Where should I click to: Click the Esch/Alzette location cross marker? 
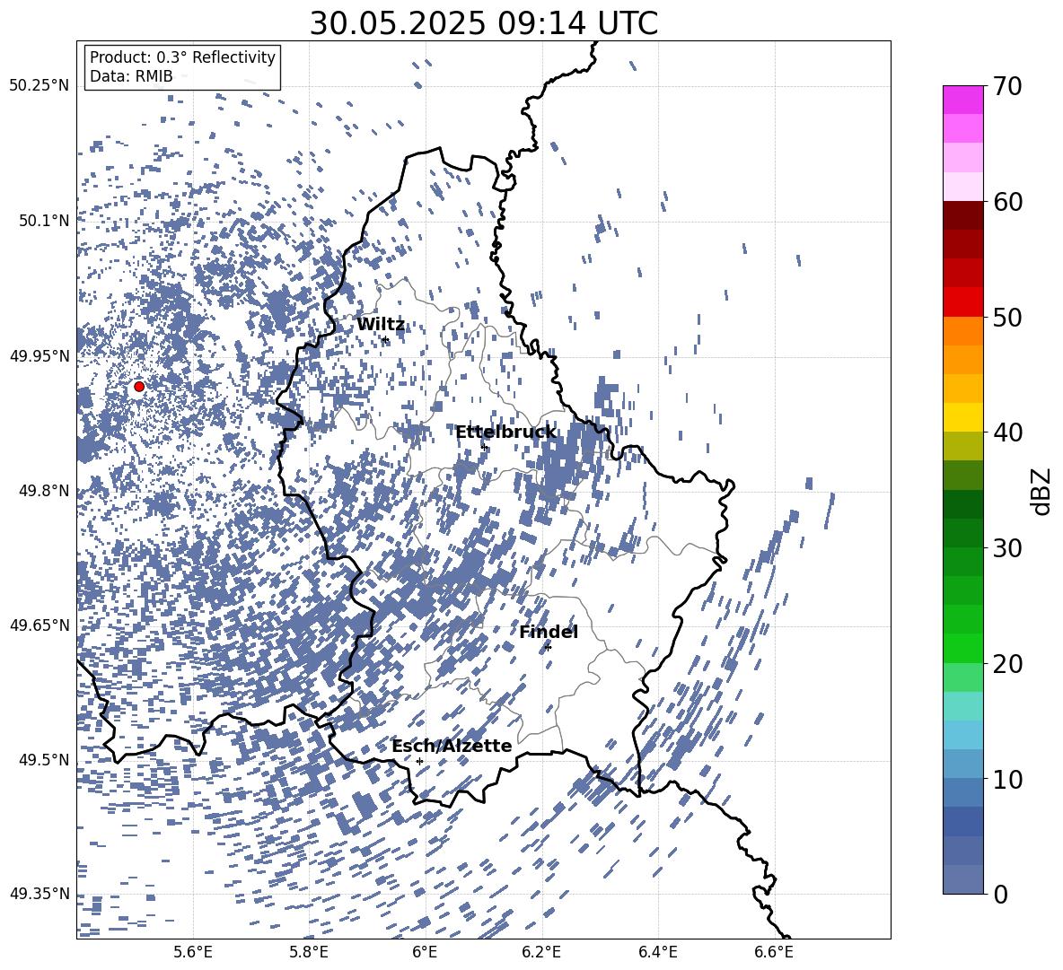coord(419,761)
